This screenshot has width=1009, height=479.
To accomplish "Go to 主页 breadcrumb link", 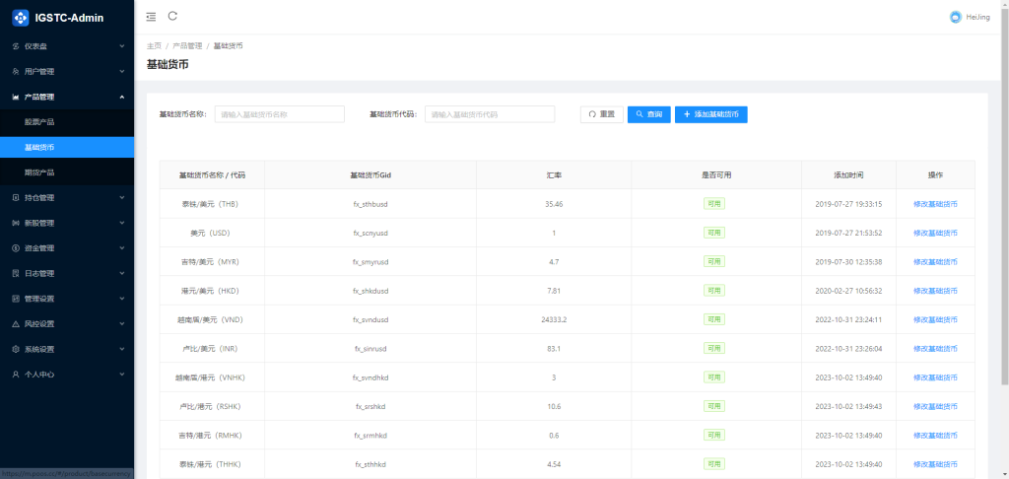I will pos(154,46).
